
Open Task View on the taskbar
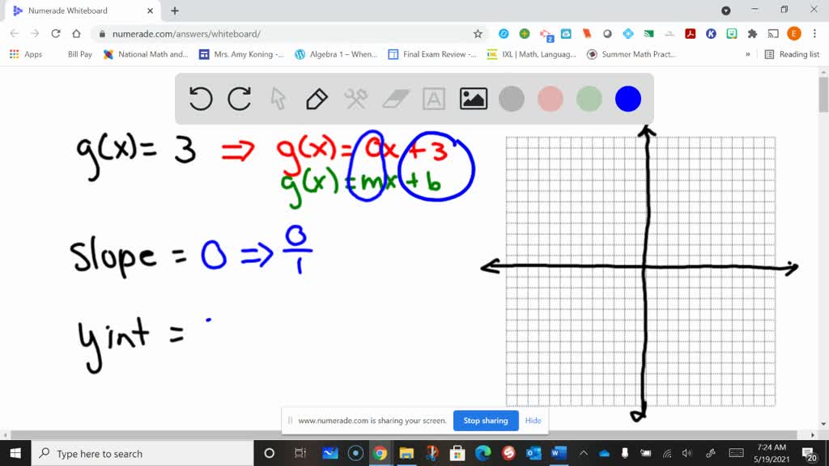(x=300, y=453)
